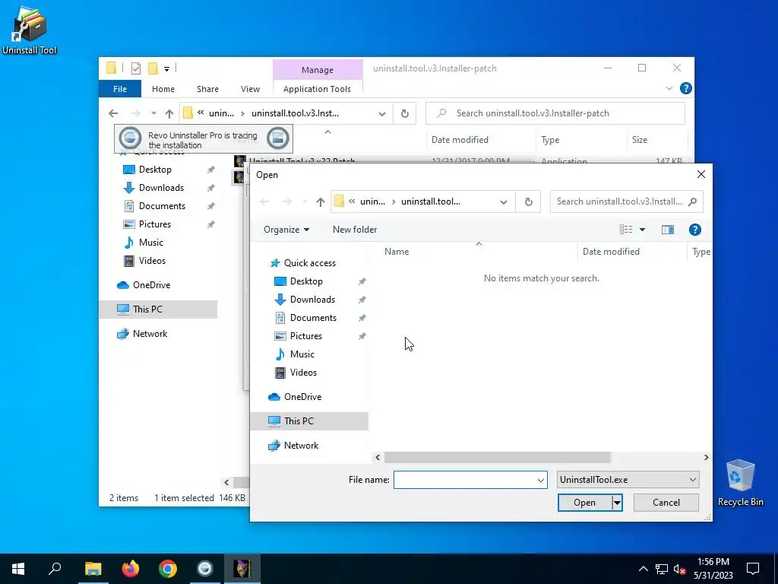Go up one level in Explorer window
The height and width of the screenshot is (584, 778).
click(169, 114)
